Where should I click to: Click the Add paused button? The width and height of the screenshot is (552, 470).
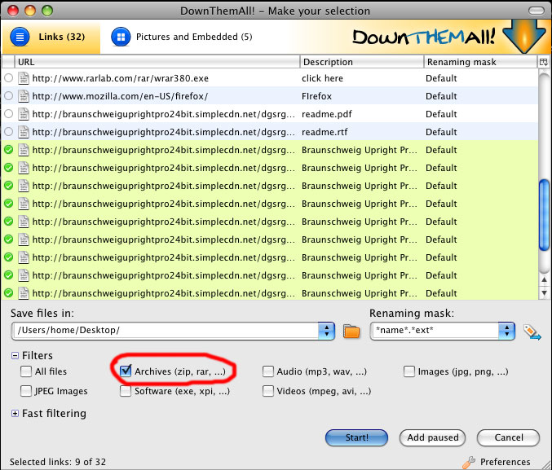pos(433,437)
